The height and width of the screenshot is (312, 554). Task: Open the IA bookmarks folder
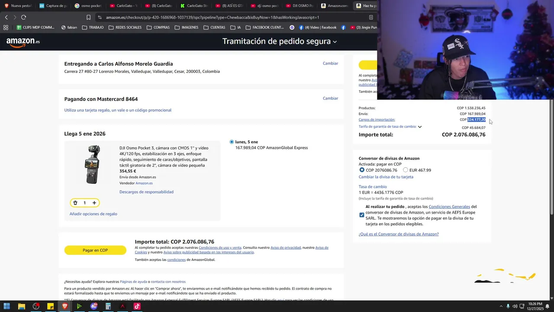[235, 27]
